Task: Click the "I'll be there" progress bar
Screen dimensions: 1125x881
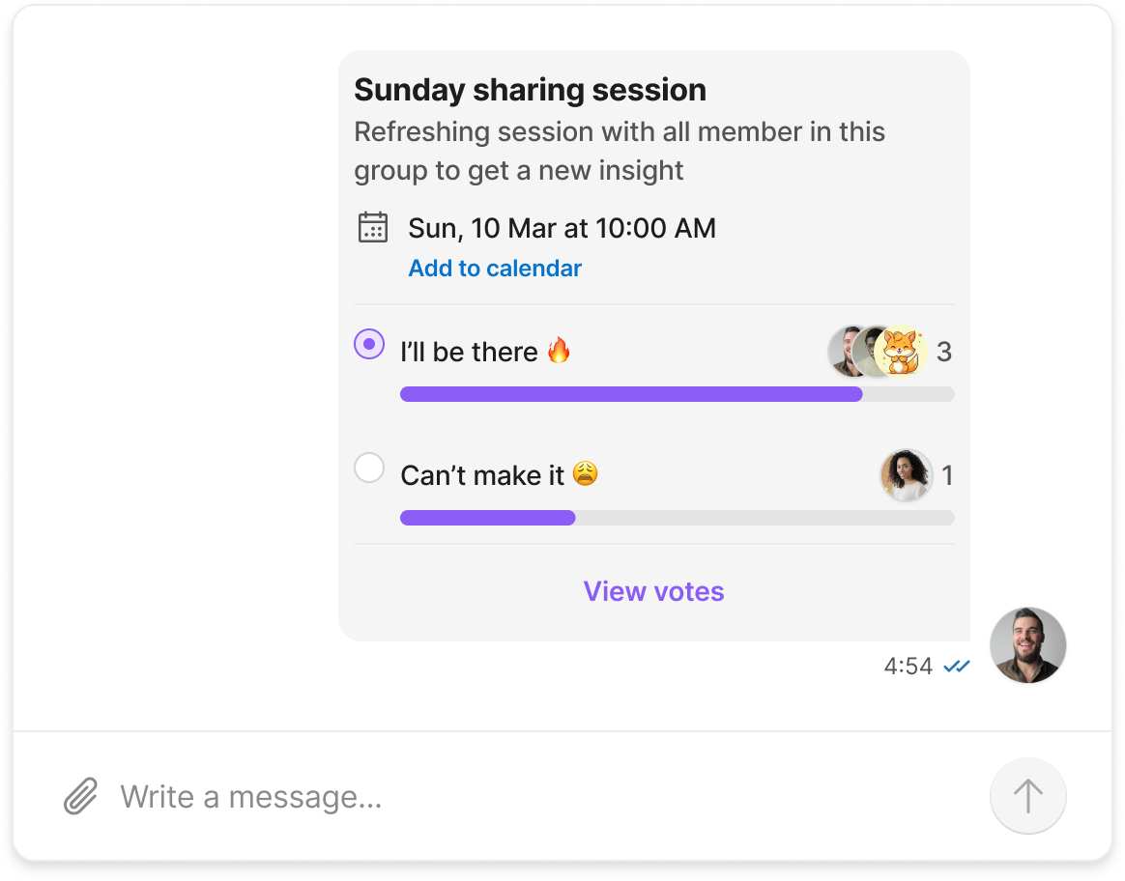Action: [x=678, y=394]
